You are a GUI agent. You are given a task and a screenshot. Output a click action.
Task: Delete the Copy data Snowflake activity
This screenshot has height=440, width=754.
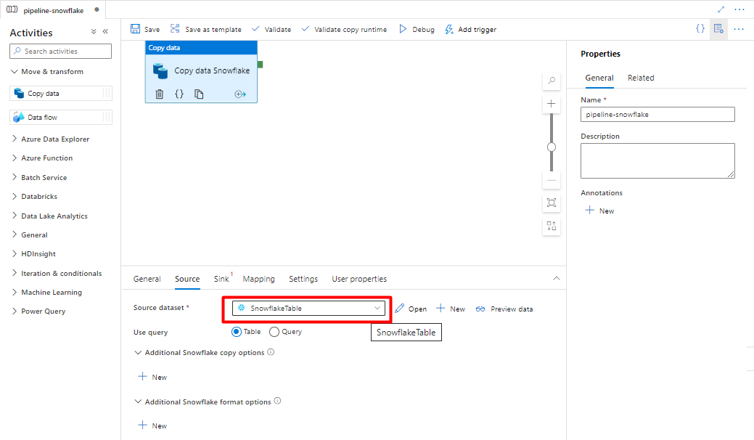coord(159,94)
